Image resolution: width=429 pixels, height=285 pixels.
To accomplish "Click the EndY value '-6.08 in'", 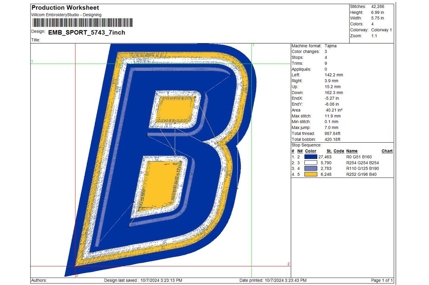I will (332, 105).
